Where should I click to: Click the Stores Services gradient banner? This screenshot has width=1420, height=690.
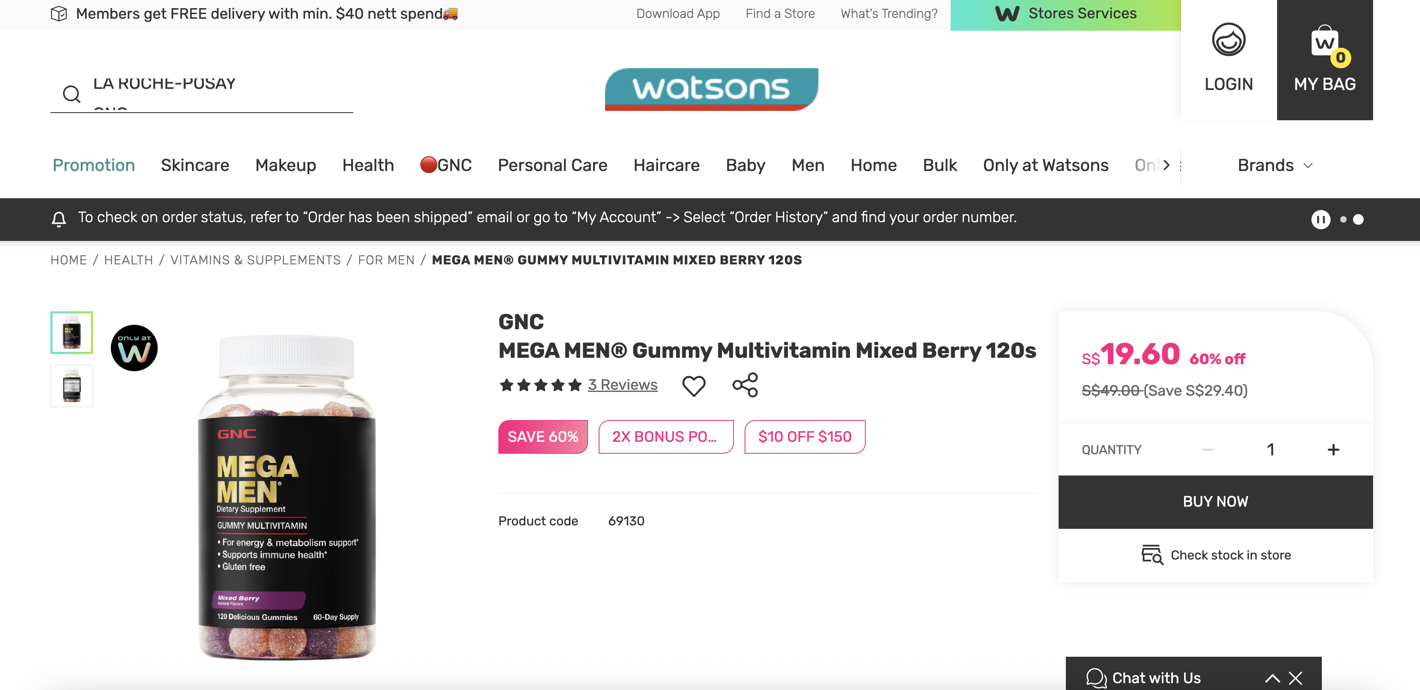pos(1065,14)
